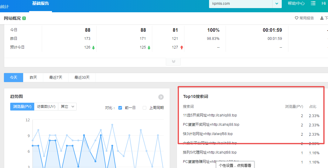Click today's average duration 00:01:59 in bold
Screen dimensions: 328x168
click(272, 30)
